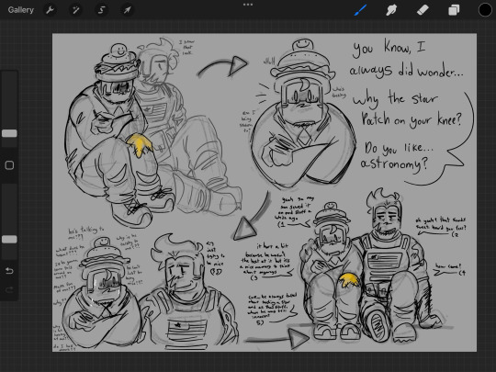Open the Actions wrench menu

tap(50, 10)
